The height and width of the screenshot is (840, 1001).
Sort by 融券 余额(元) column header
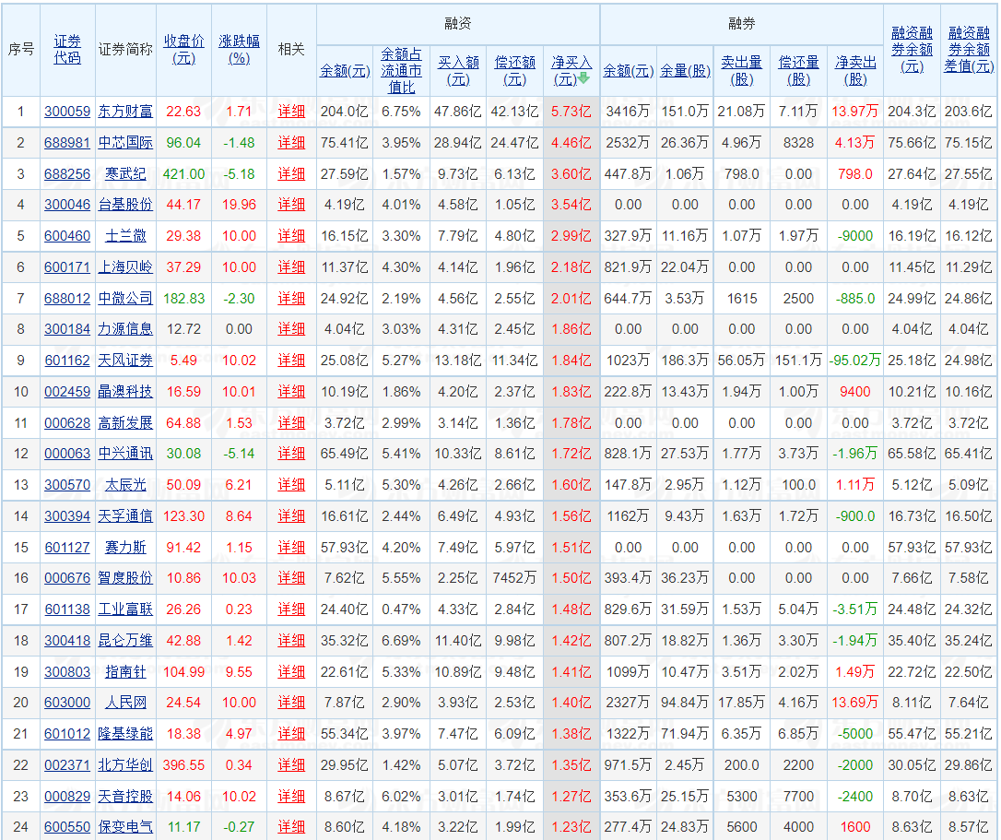(628, 71)
